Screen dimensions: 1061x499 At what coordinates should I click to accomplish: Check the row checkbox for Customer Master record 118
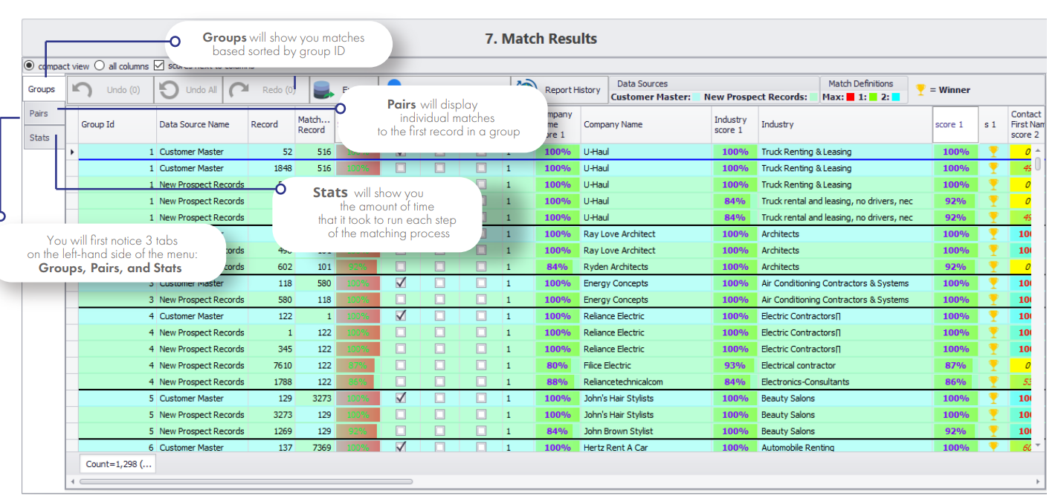pyautogui.click(x=401, y=283)
